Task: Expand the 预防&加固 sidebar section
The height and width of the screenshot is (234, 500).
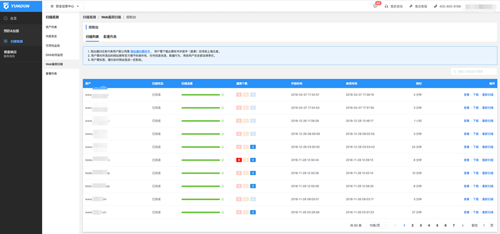Action: [11, 31]
